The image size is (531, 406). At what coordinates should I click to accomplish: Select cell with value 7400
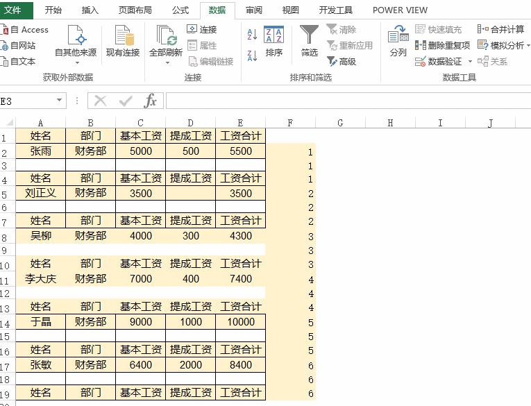[240, 279]
